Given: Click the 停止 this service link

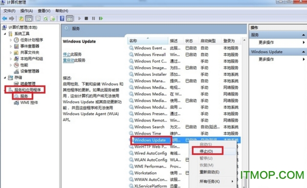Looking at the screenshot, I should coord(67,54).
